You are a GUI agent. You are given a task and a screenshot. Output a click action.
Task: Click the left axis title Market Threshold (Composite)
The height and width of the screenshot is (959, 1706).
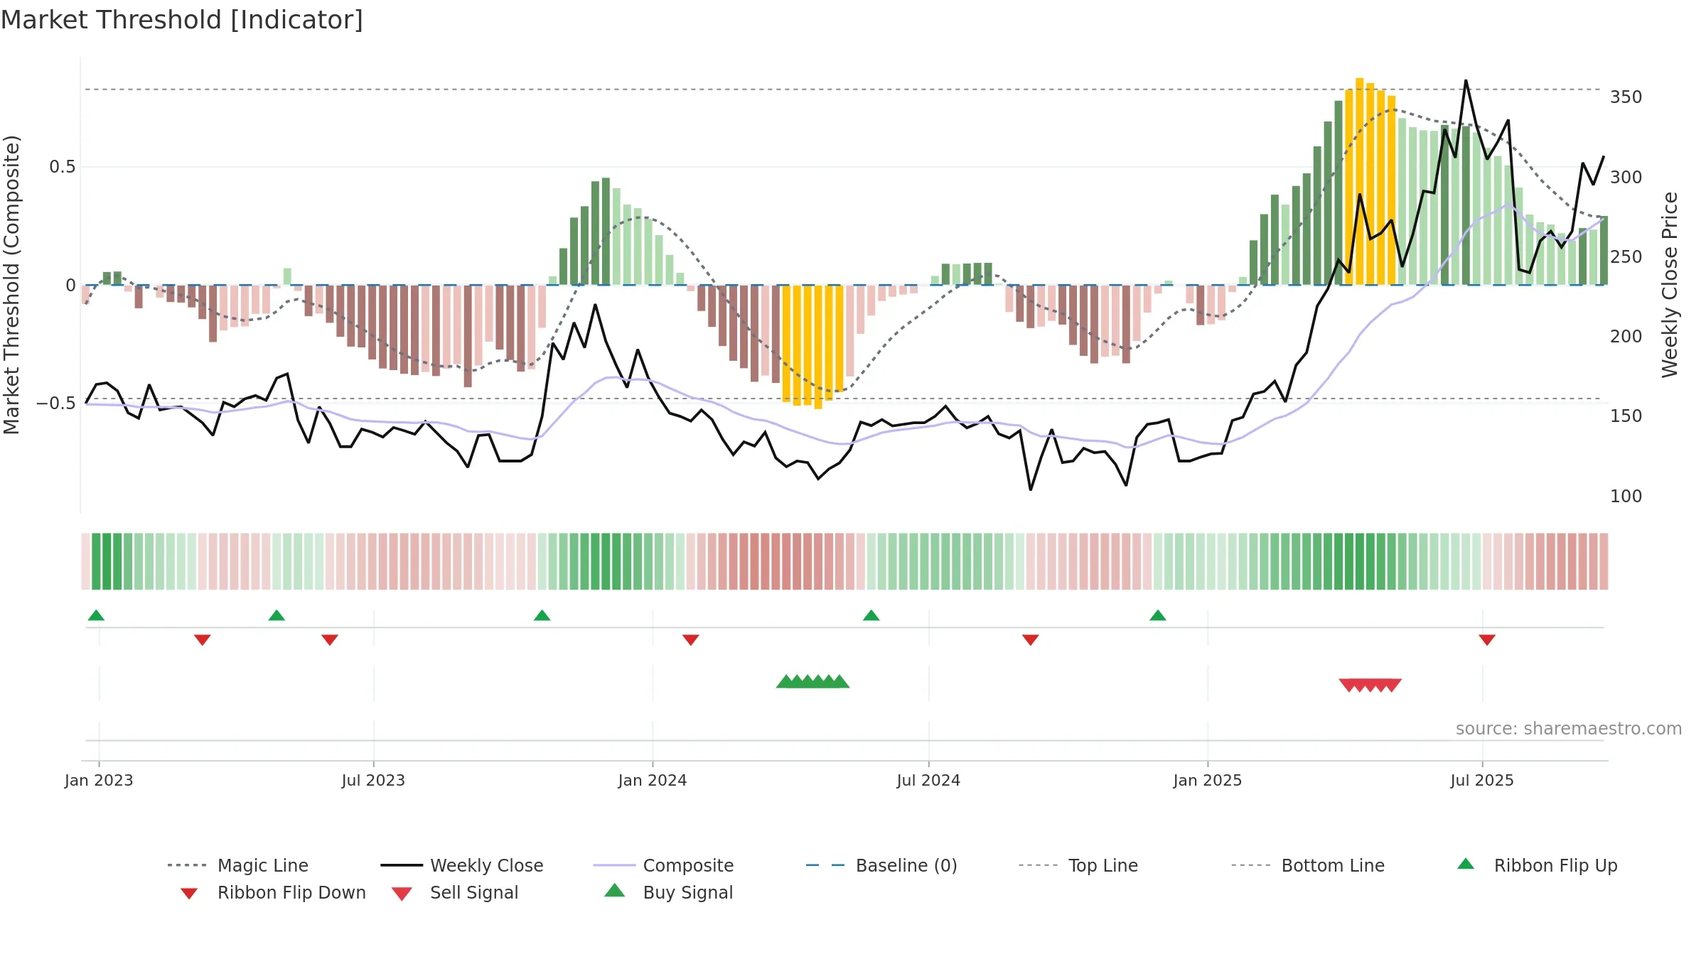coord(11,285)
